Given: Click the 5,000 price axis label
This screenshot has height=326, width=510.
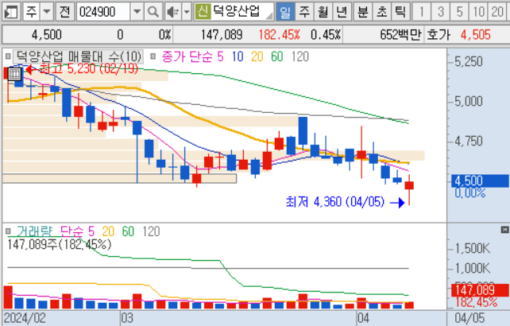Looking at the screenshot, I should tap(469, 102).
